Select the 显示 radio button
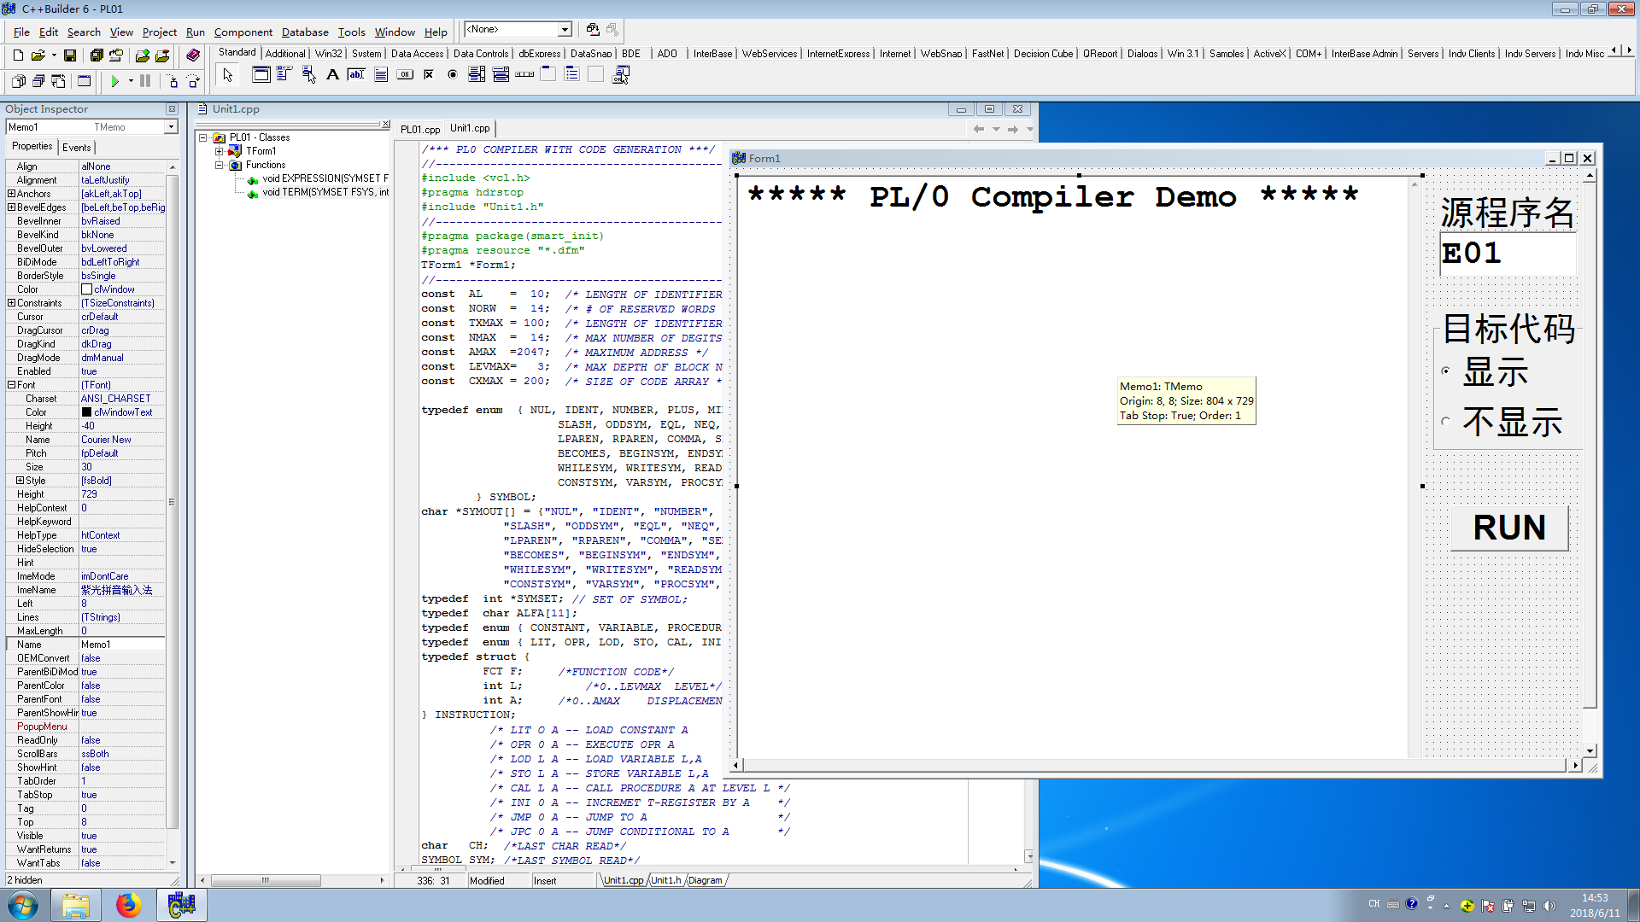This screenshot has width=1640, height=922. (x=1446, y=371)
